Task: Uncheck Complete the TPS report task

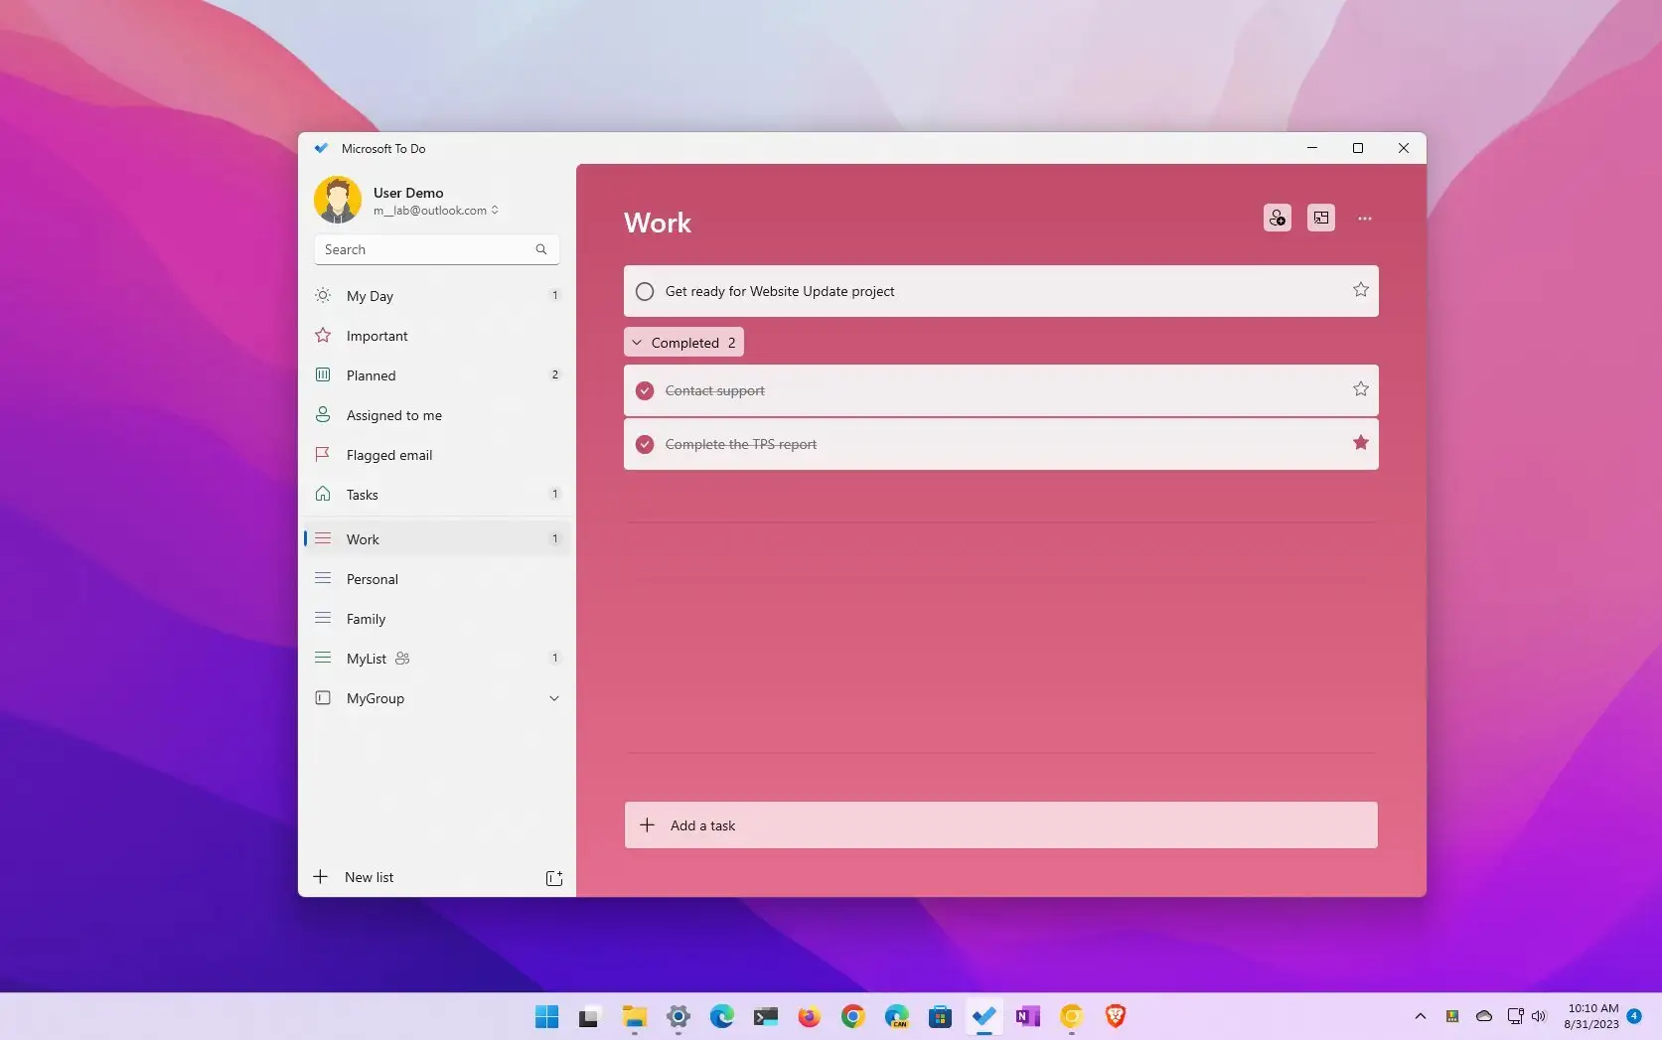Action: [645, 444]
